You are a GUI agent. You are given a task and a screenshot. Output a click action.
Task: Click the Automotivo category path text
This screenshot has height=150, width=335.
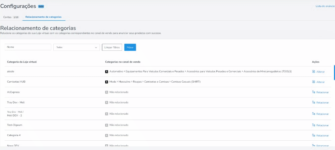coord(201,71)
